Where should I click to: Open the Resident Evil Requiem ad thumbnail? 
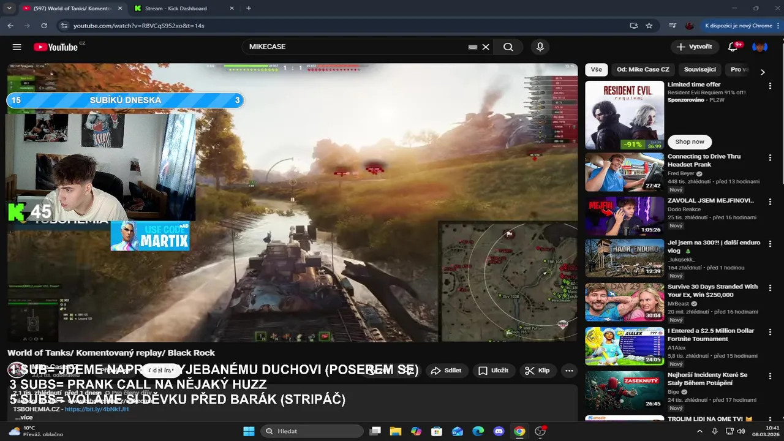click(624, 115)
